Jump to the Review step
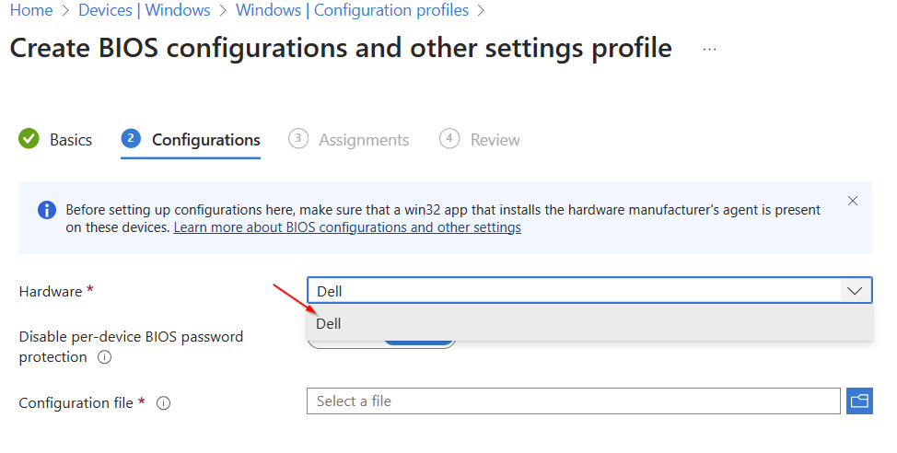The width and height of the screenshot is (897, 453). pyautogui.click(x=495, y=140)
